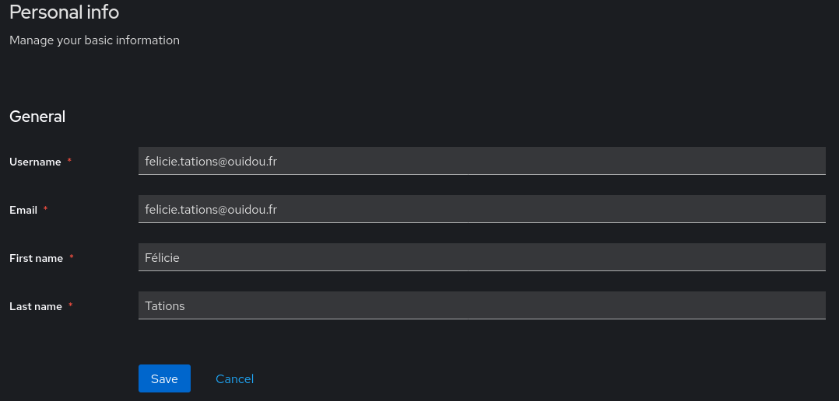Viewport: 839px width, 401px height.
Task: Click the Email field label
Action: [23, 210]
